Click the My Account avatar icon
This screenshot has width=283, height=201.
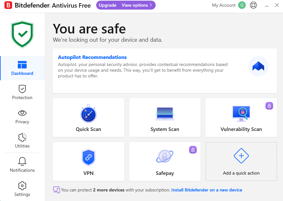(x=242, y=5)
